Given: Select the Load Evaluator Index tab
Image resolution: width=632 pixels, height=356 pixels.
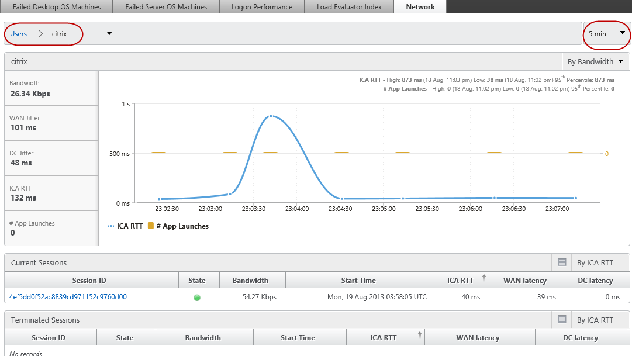Looking at the screenshot, I should tap(349, 6).
